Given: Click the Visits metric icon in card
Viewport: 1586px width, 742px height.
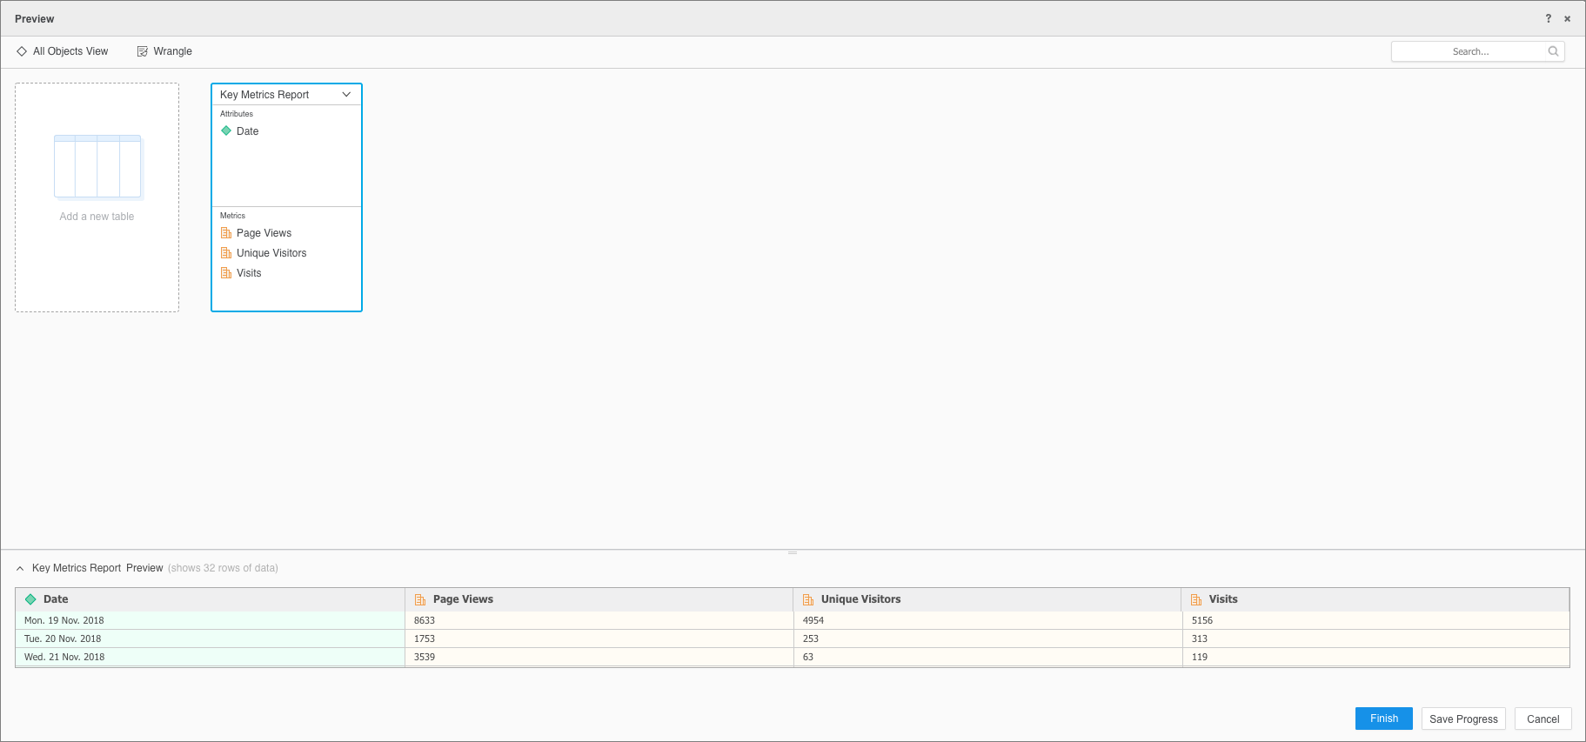Looking at the screenshot, I should (x=226, y=273).
